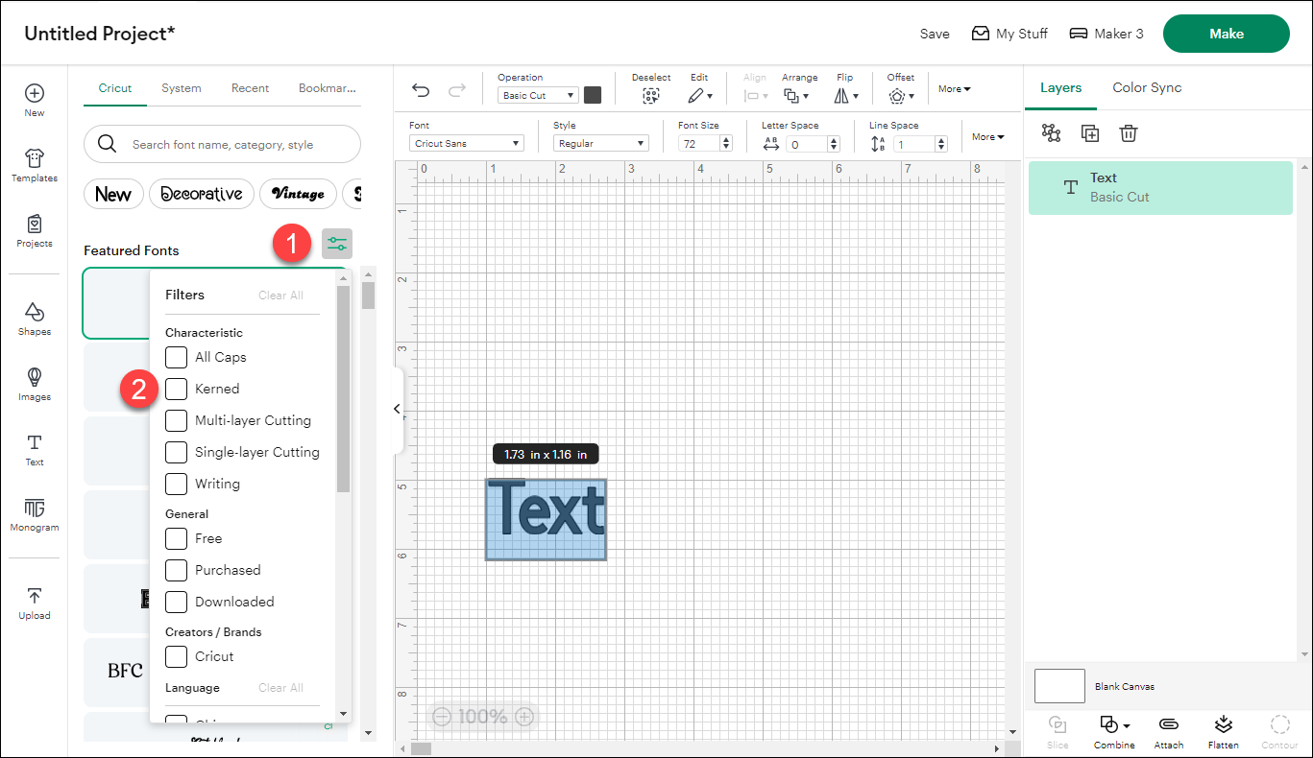
Task: Open the Shapes tool in sidebar
Action: click(35, 319)
